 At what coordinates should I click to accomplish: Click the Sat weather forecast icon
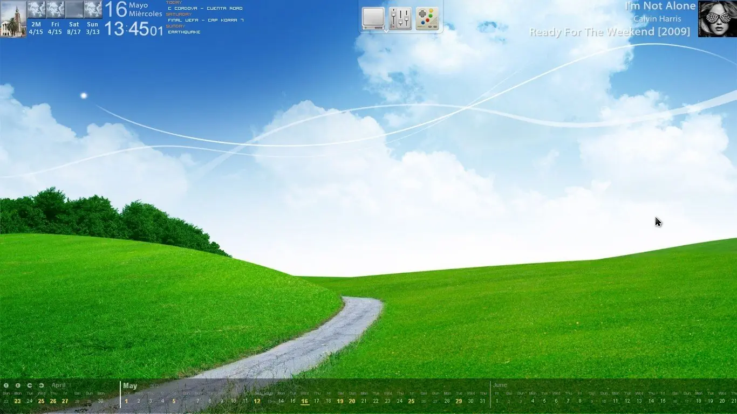[x=74, y=10]
